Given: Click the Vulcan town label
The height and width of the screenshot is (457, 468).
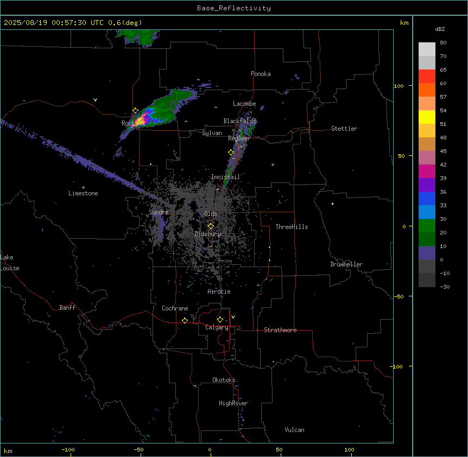Looking at the screenshot, I should click(x=295, y=430).
